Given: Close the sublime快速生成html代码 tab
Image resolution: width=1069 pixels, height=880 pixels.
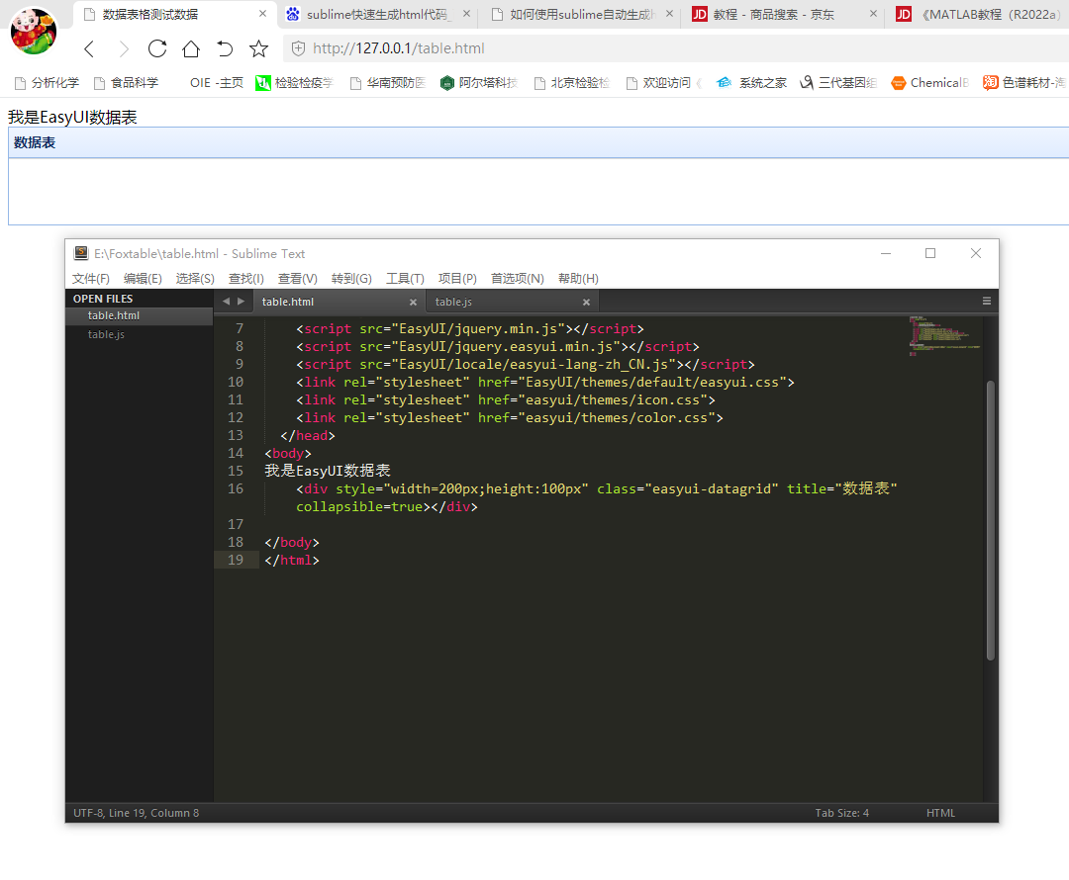Looking at the screenshot, I should click(466, 14).
